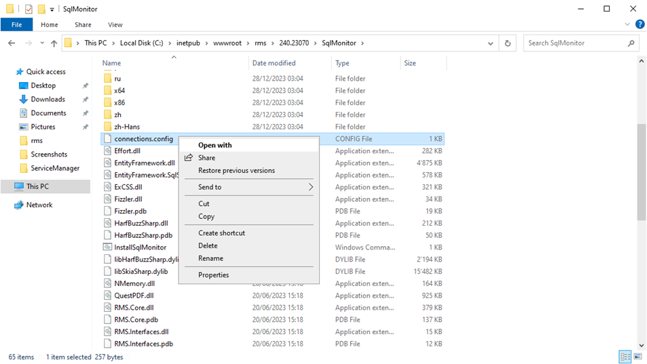Click the scrollbar down arrow
Viewport: 647px width, 364px height.
641,346
